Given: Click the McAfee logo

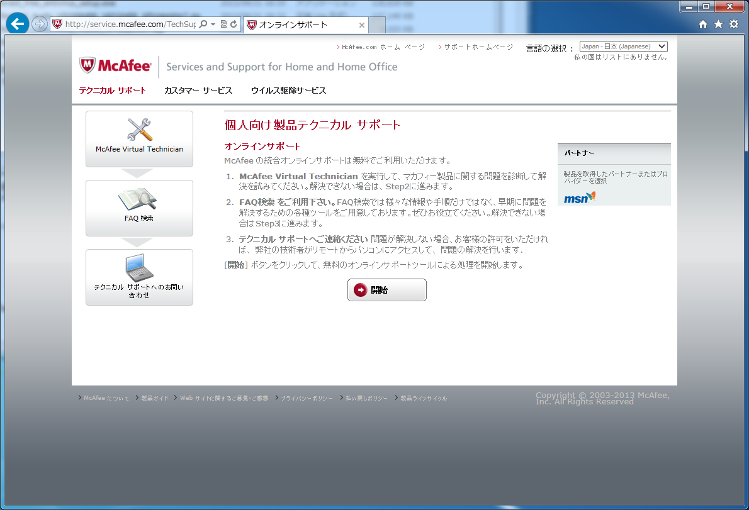Looking at the screenshot, I should coord(115,65).
